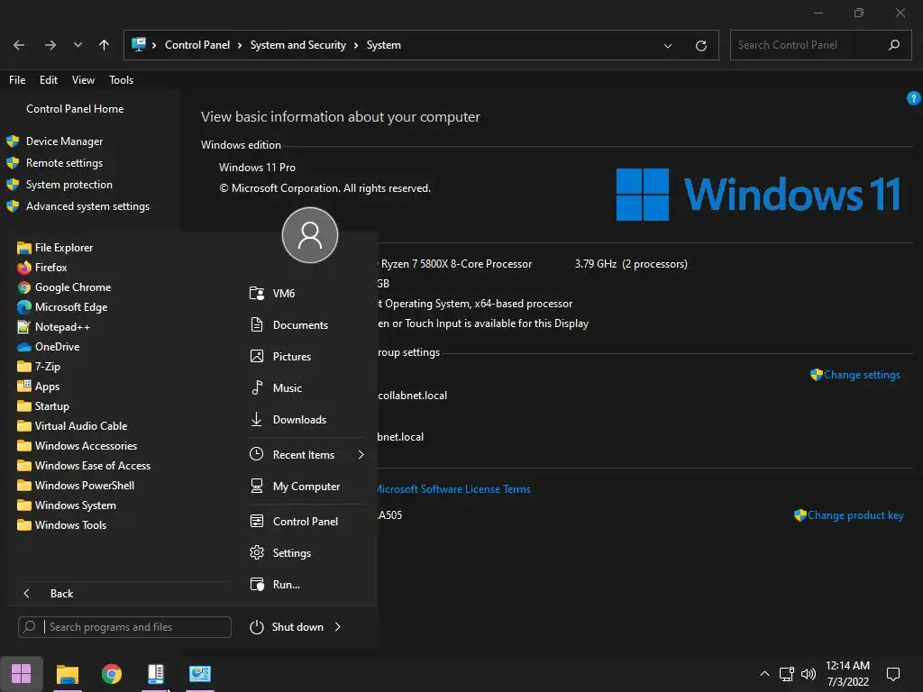
Task: Open Music from the start menu
Action: [288, 388]
